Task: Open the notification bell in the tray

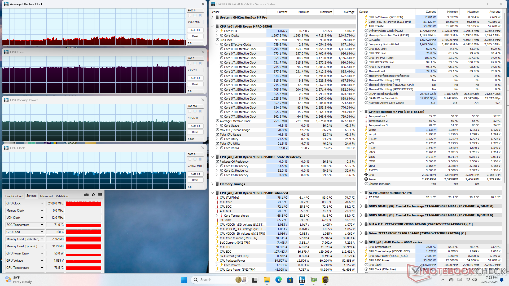Action: point(502,280)
